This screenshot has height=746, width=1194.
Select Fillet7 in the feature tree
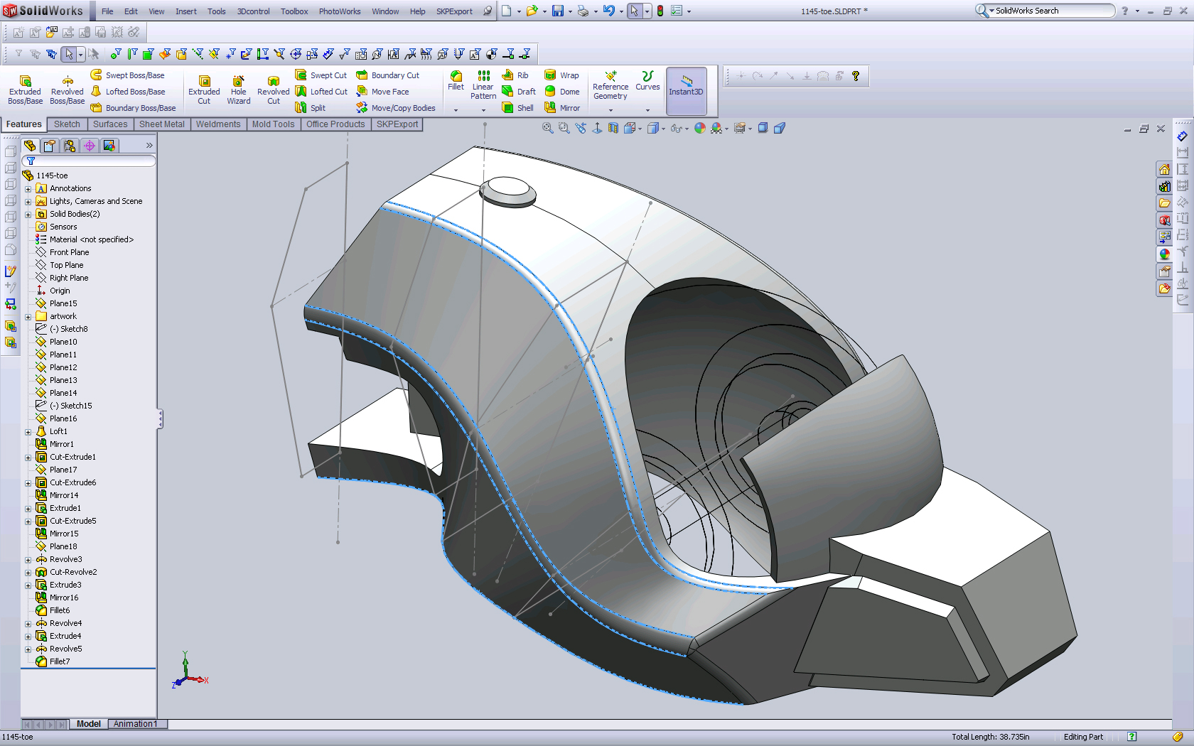tap(60, 661)
